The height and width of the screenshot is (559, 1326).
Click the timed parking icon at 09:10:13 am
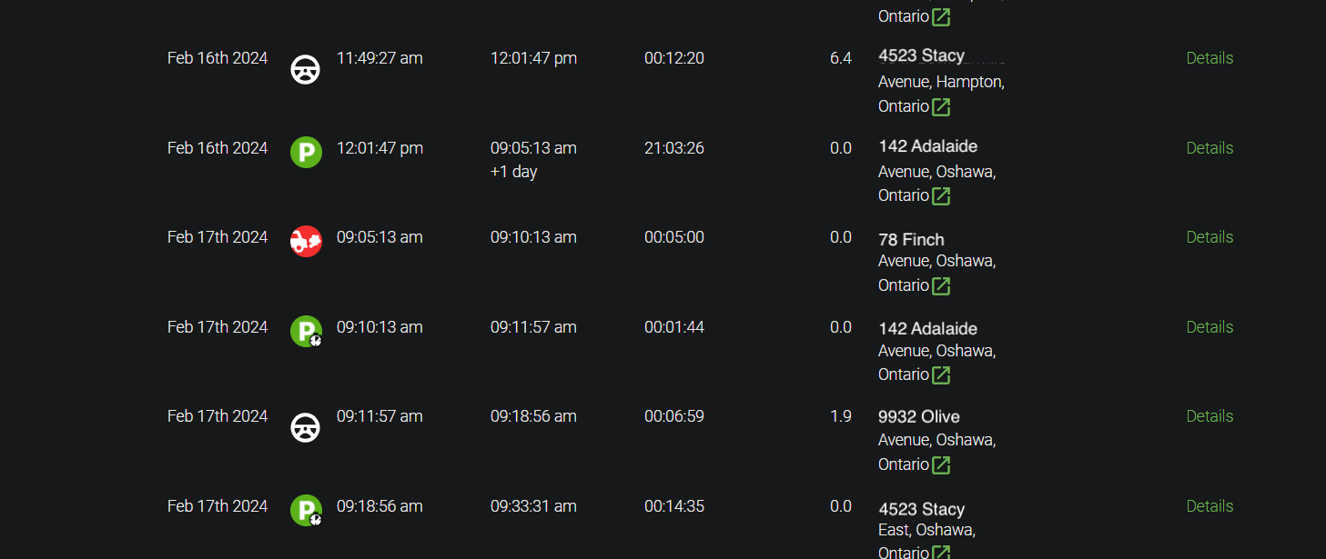[x=306, y=331]
